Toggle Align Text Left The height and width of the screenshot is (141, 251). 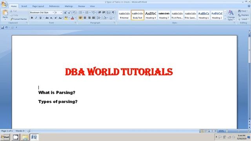click(80, 18)
